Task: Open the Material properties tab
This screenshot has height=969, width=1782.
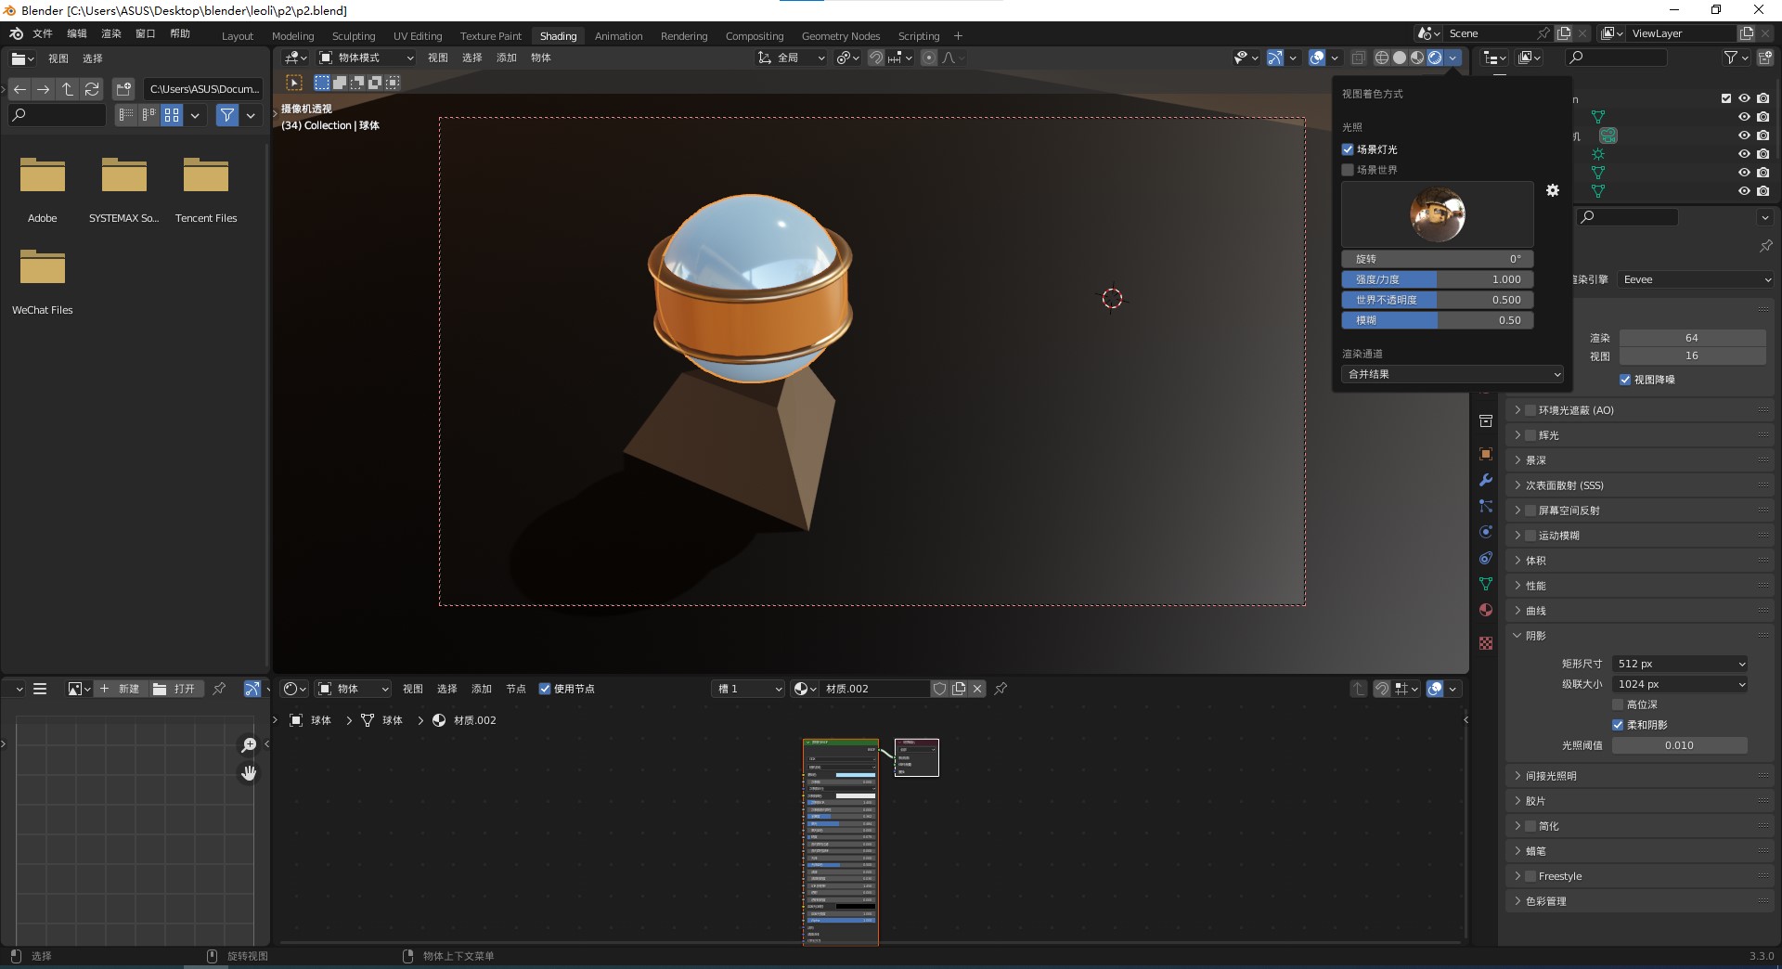Action: click(x=1486, y=610)
